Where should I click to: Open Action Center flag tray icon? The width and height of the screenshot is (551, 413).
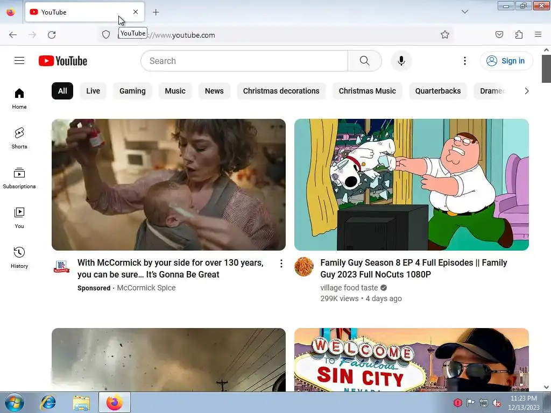[470, 403]
